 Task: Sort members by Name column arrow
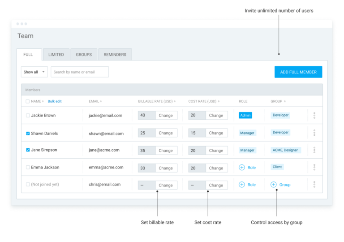pyautogui.click(x=43, y=102)
